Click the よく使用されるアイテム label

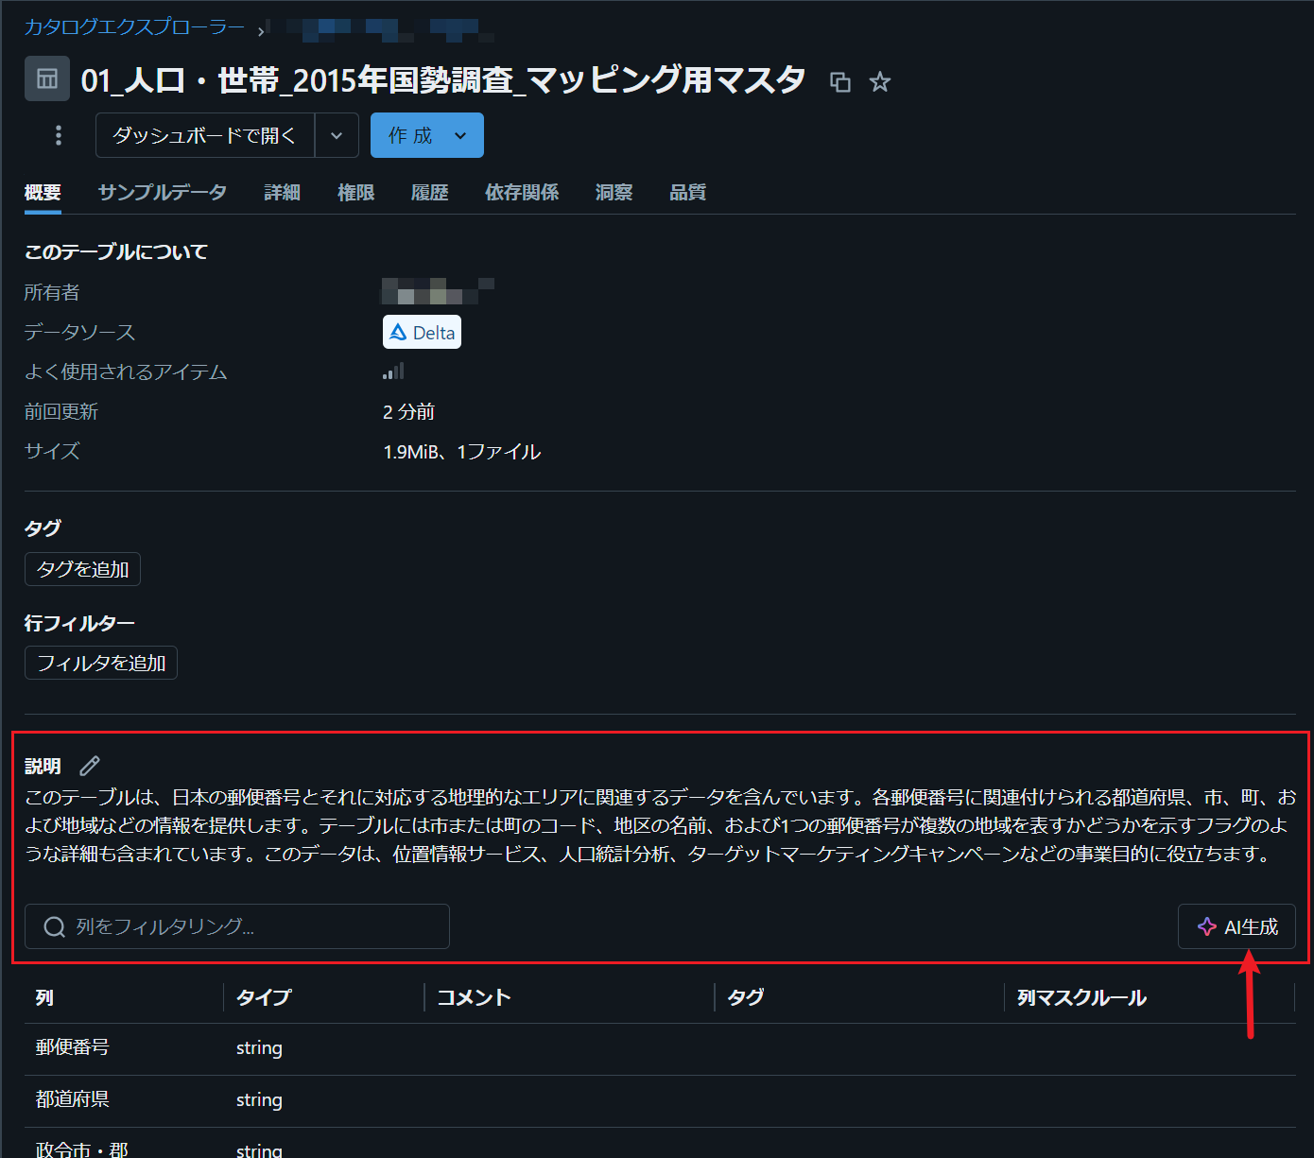pos(126,372)
